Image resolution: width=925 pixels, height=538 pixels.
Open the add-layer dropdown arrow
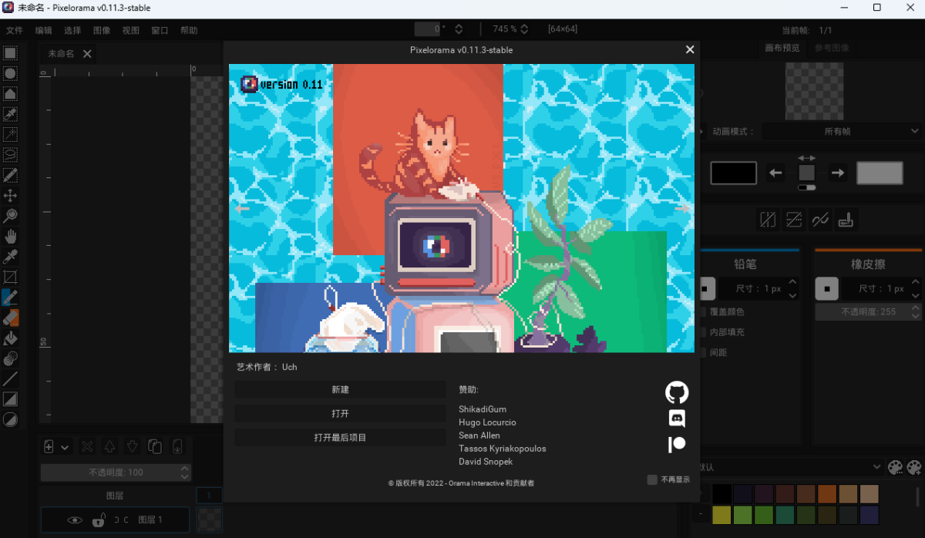pos(66,446)
